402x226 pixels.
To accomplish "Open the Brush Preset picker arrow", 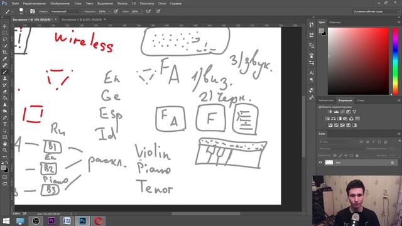I will click(x=26, y=11).
